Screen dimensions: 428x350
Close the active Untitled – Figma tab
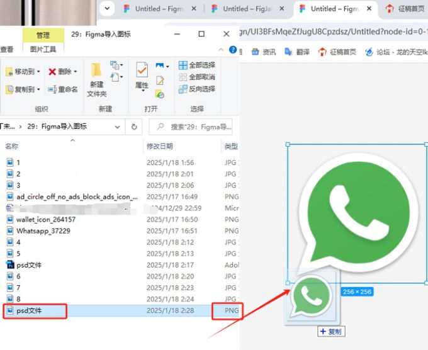(x=369, y=9)
